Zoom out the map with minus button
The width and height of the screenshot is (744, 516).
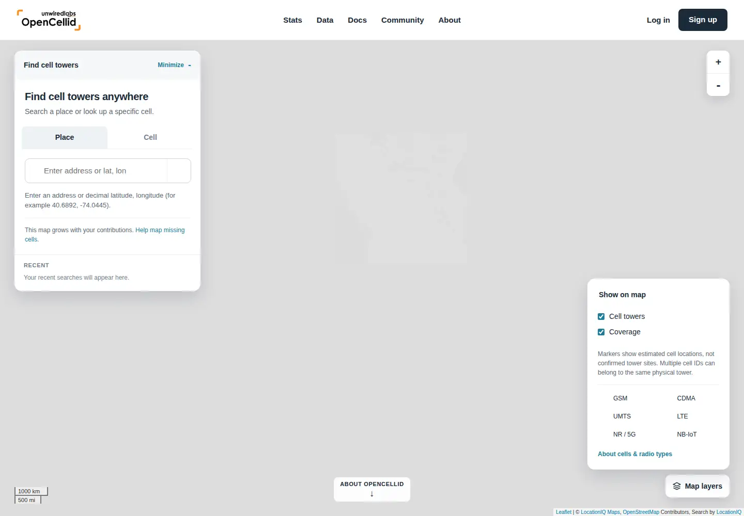[x=718, y=85]
